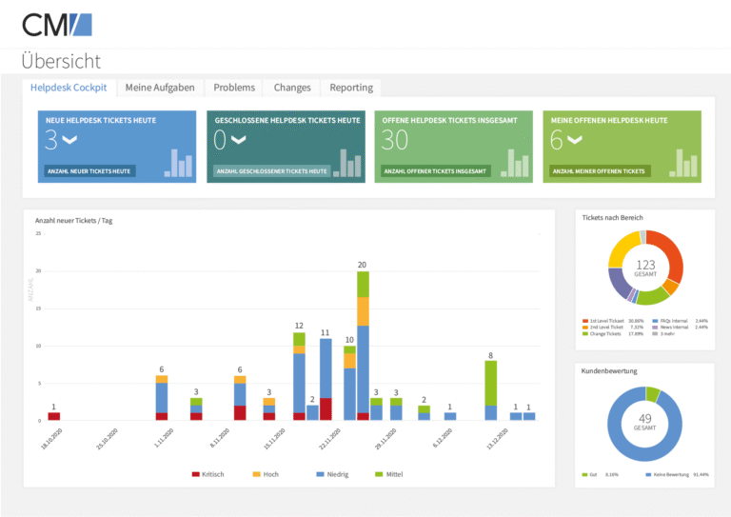
Task: Toggle Mittel legend color swatch
Action: pyautogui.click(x=379, y=474)
